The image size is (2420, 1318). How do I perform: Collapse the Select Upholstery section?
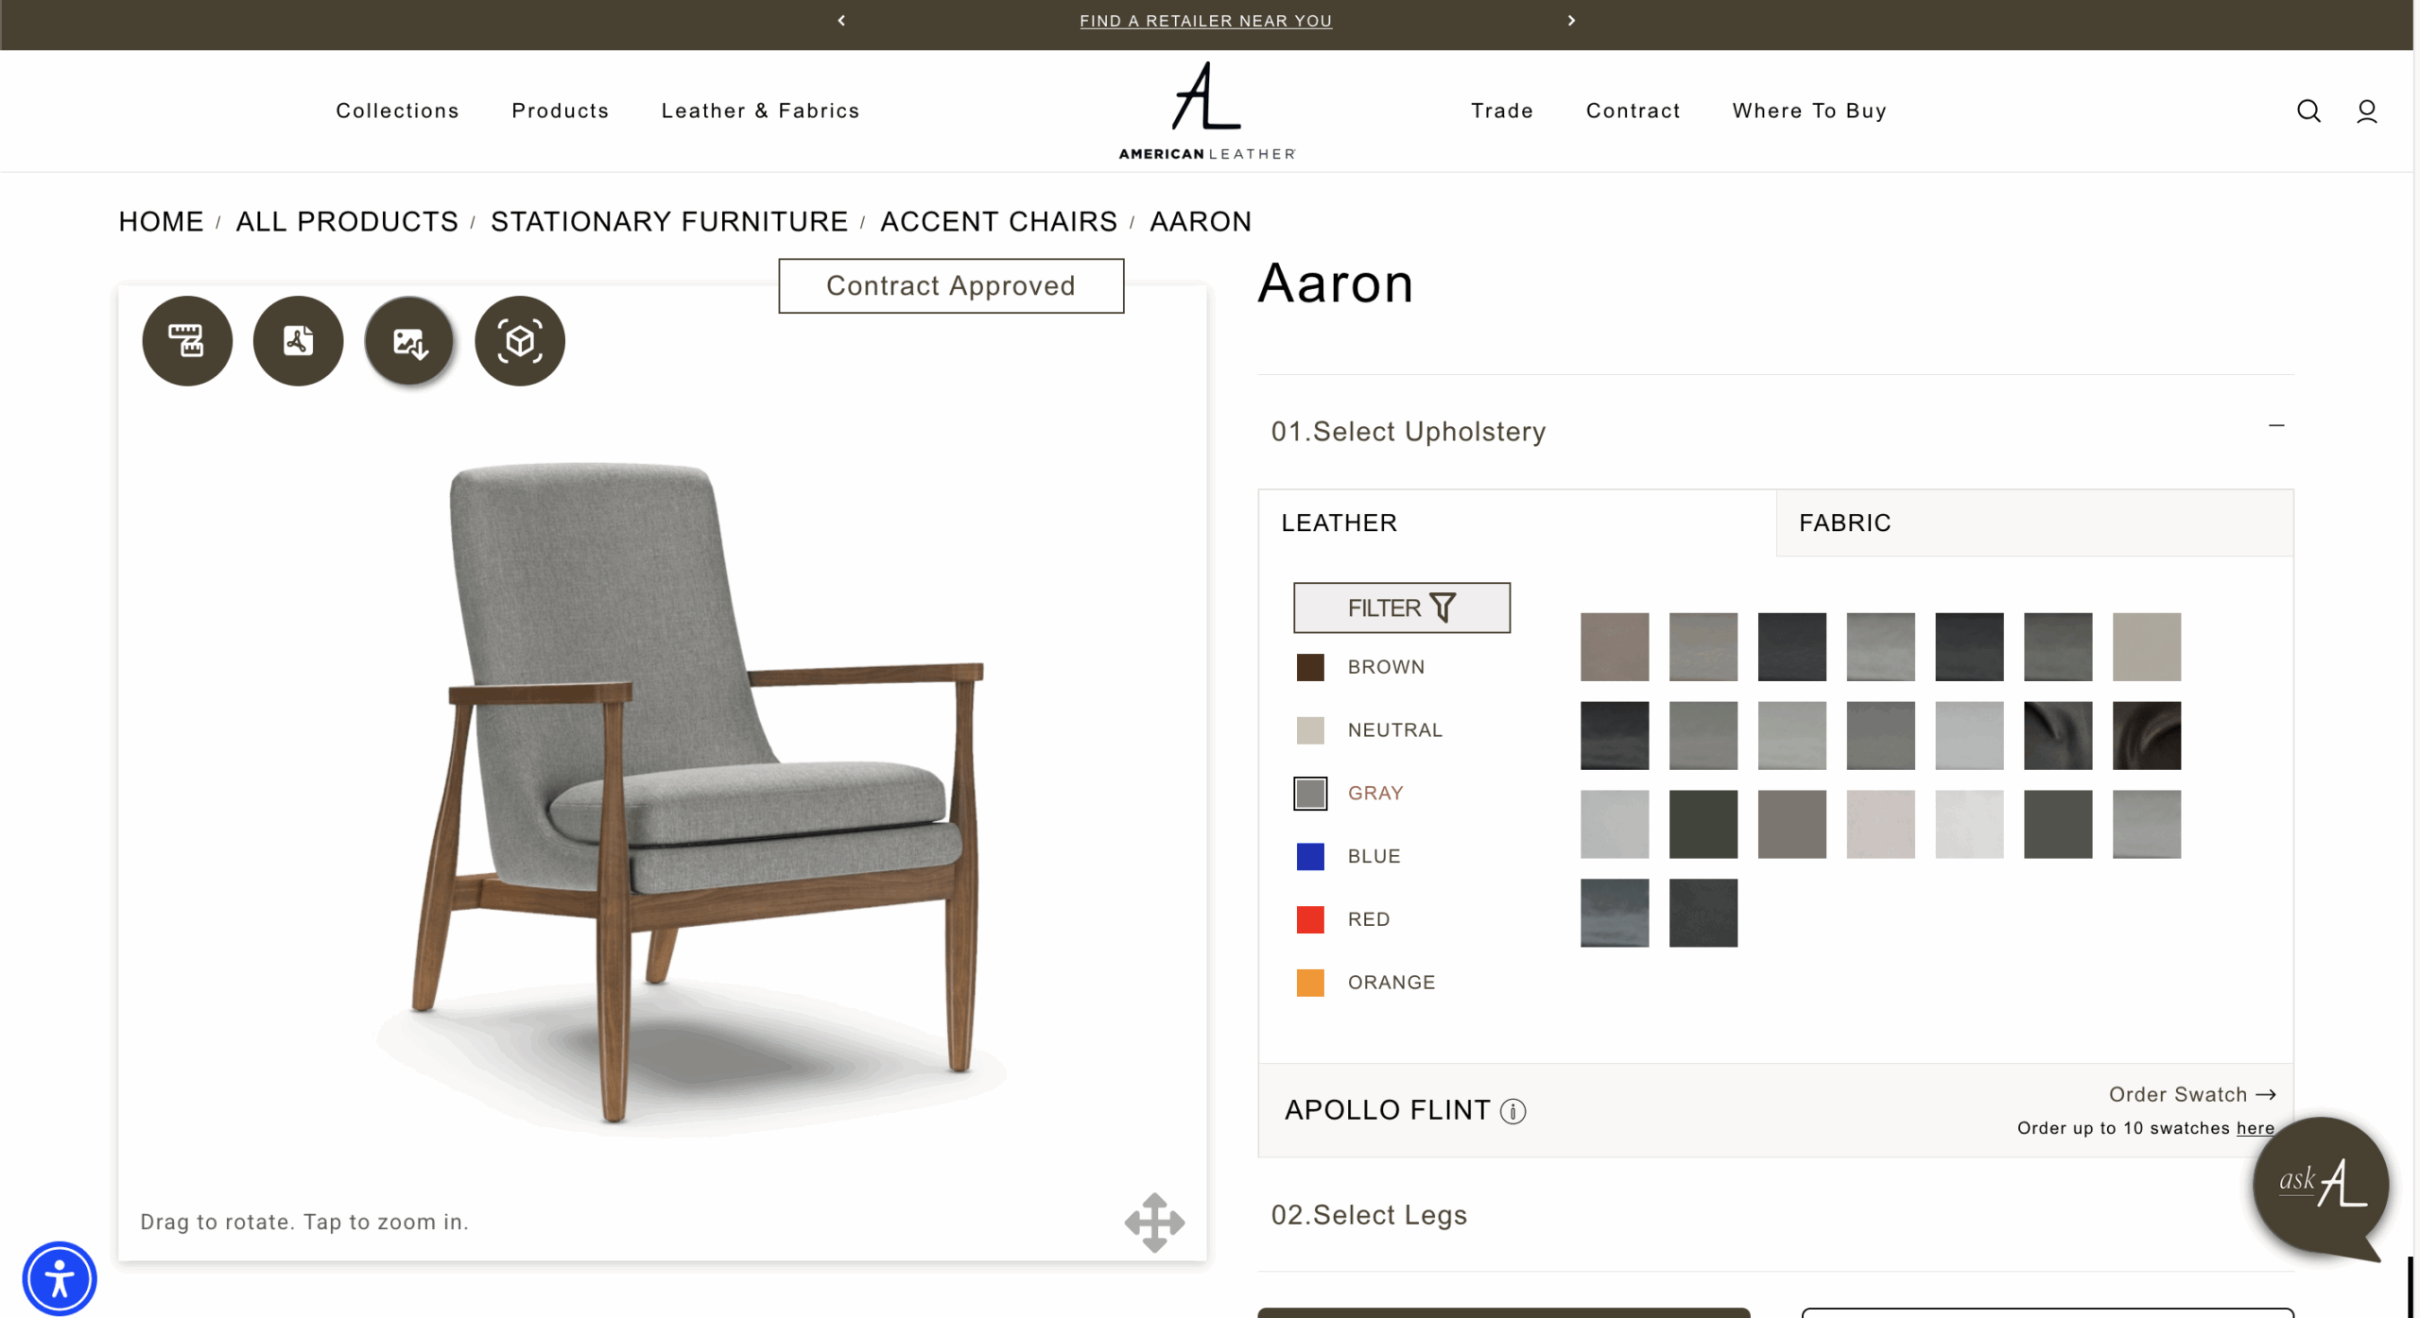[2276, 426]
